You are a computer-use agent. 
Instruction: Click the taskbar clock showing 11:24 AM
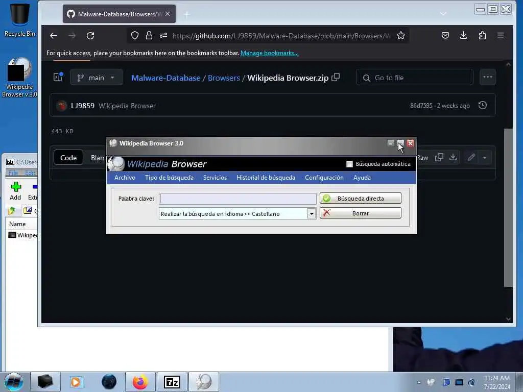497,382
